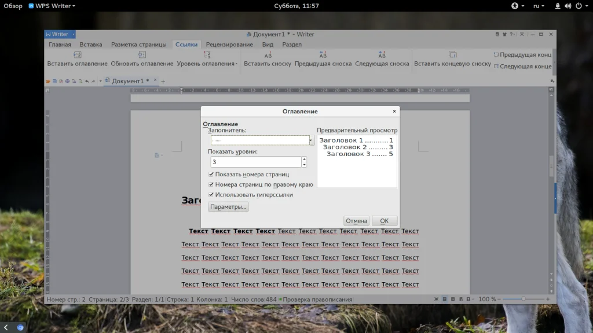Open the 'ru' keyboard layout dropdown
The width and height of the screenshot is (593, 333).
539,6
